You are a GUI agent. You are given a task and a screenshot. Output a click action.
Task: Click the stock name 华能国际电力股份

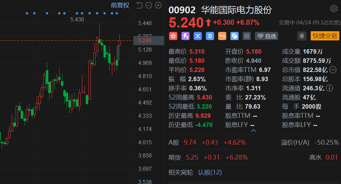(x=237, y=10)
